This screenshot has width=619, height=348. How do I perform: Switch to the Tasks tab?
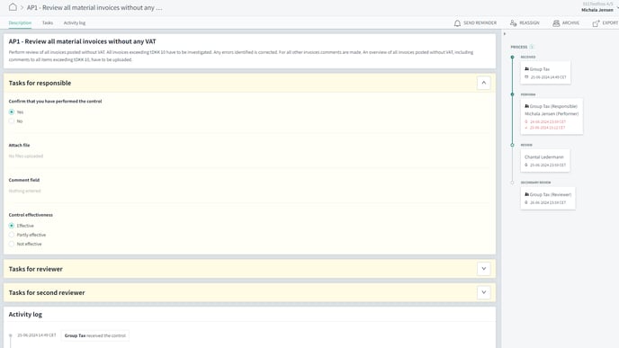(48, 22)
